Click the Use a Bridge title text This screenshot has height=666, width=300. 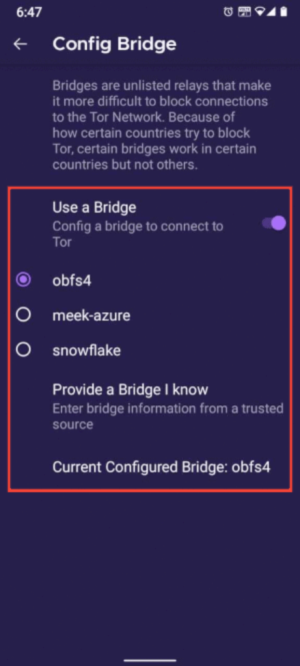[x=94, y=207]
